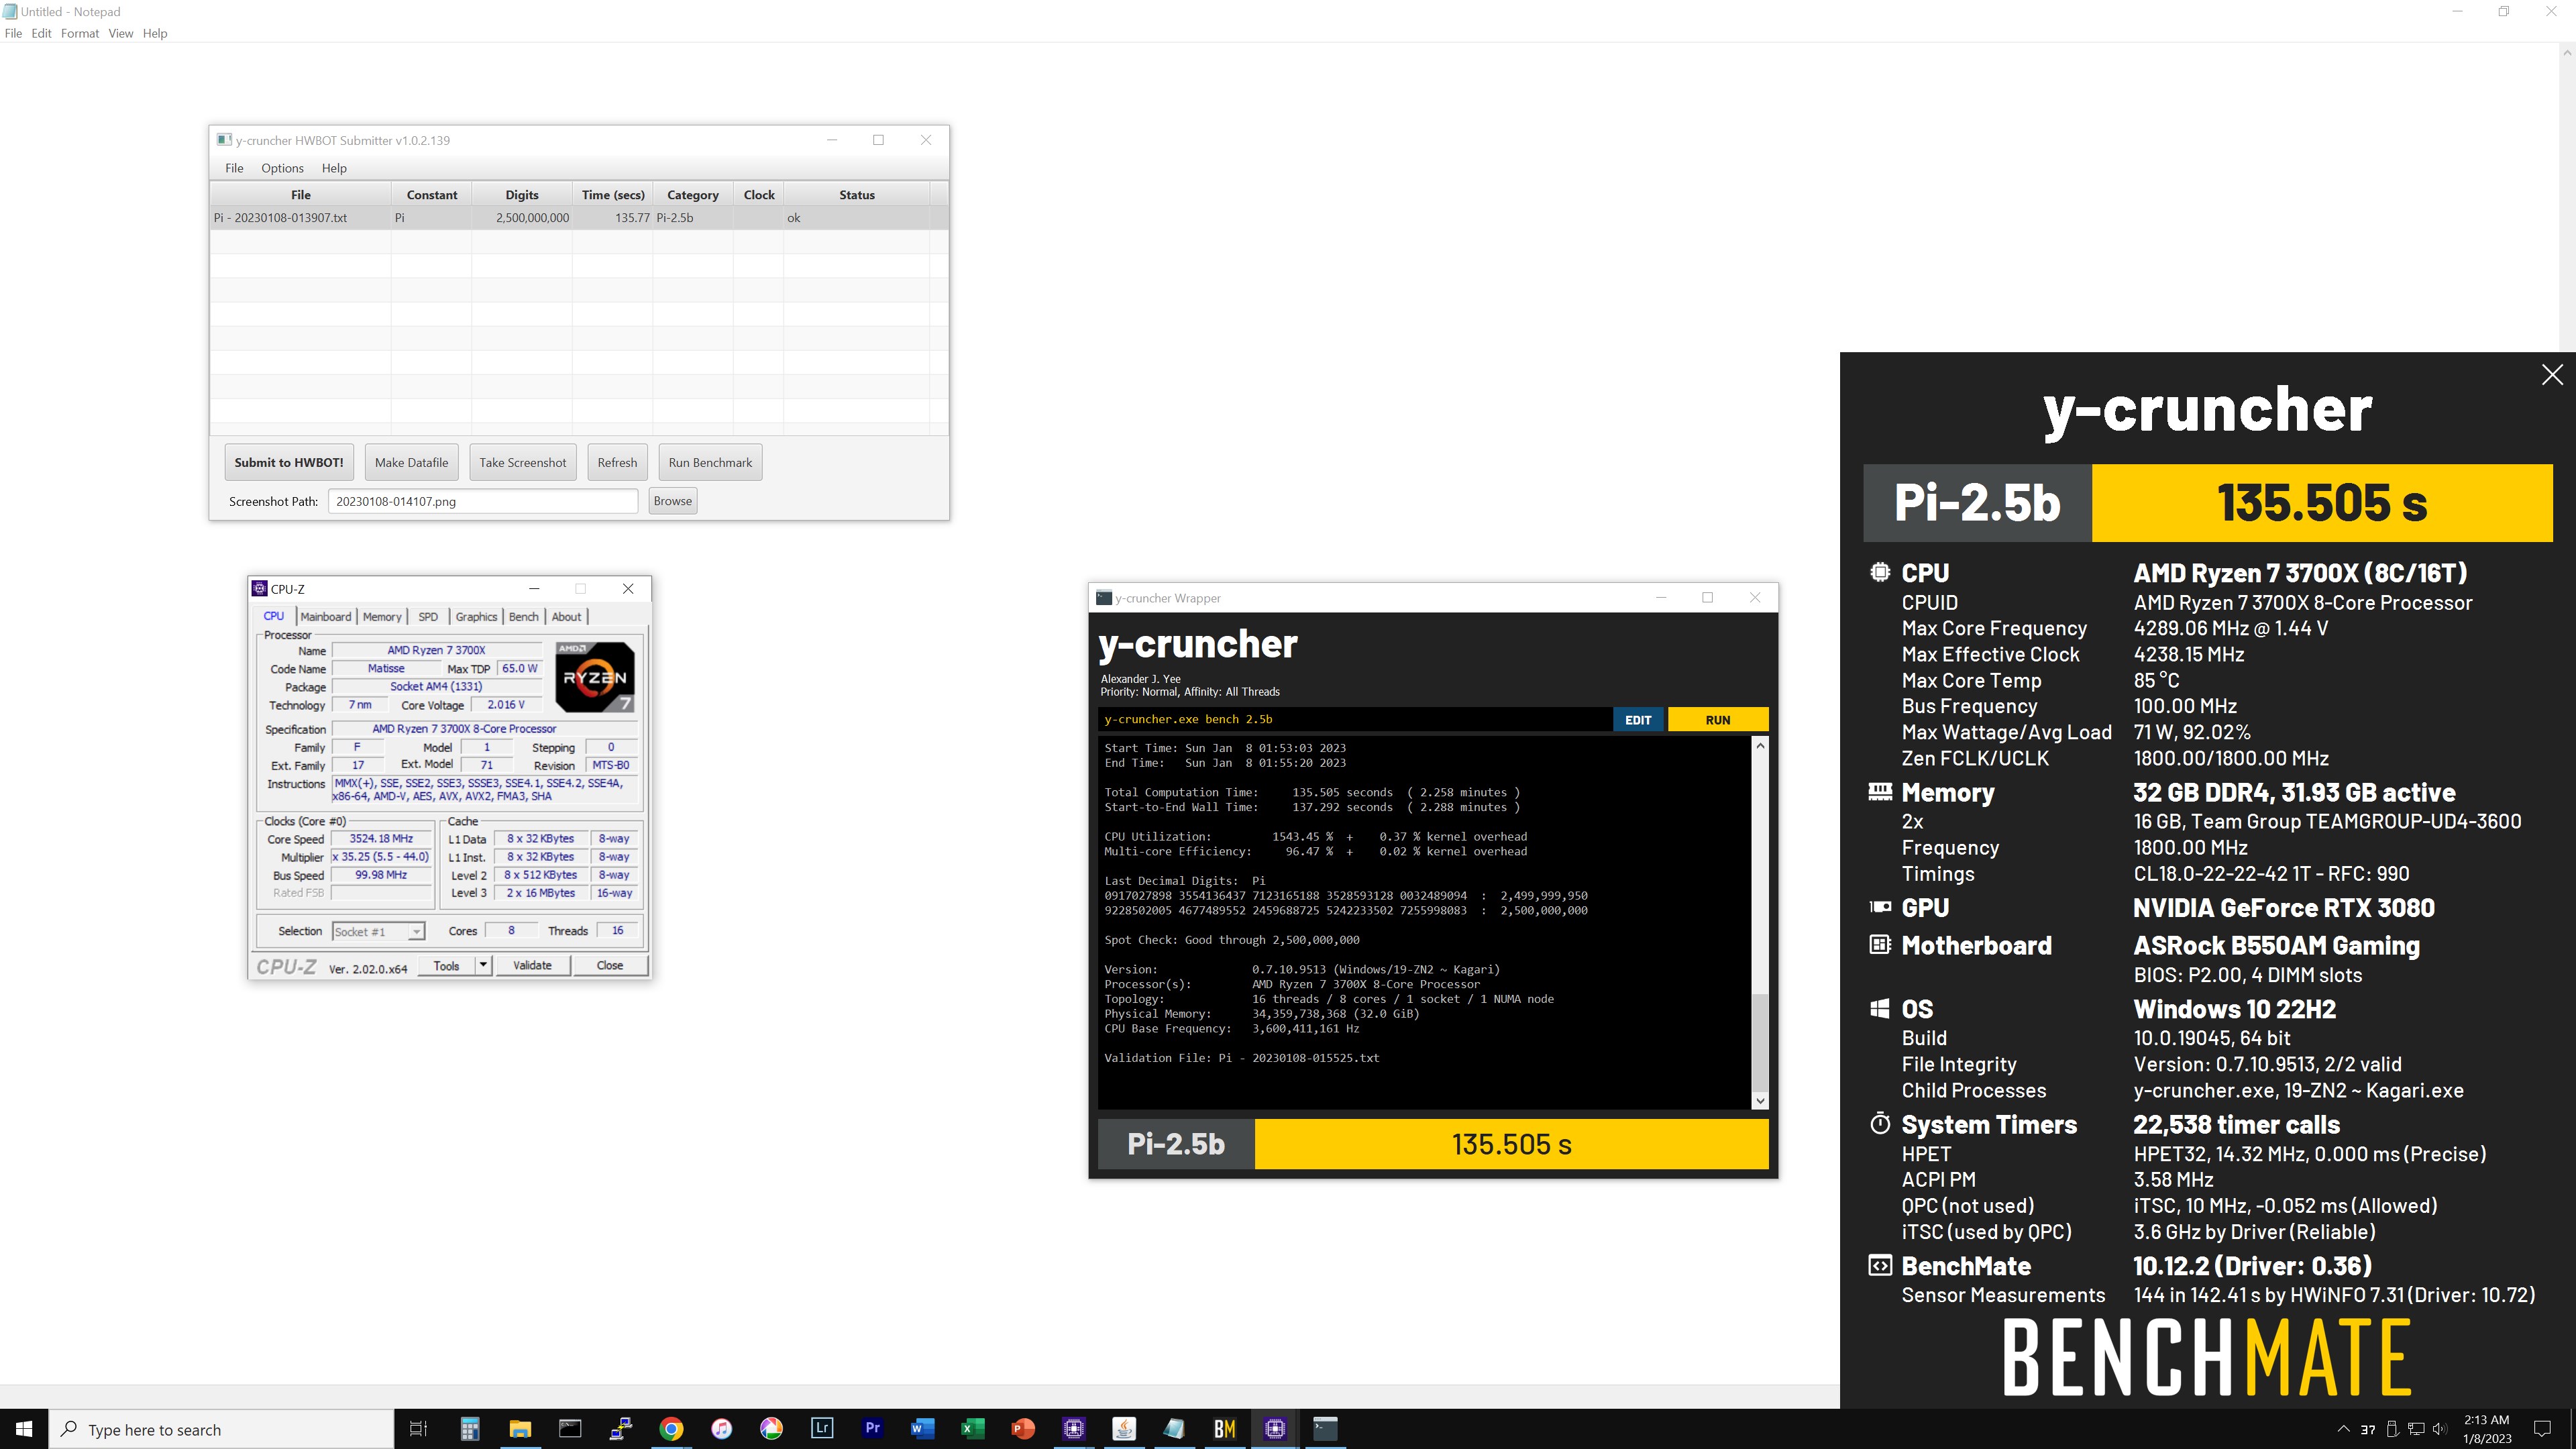Open Notepad Format menu
Image resolution: width=2576 pixels, height=1449 pixels.
point(80,33)
